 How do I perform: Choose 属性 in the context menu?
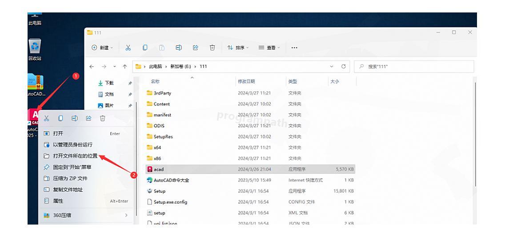86,201
